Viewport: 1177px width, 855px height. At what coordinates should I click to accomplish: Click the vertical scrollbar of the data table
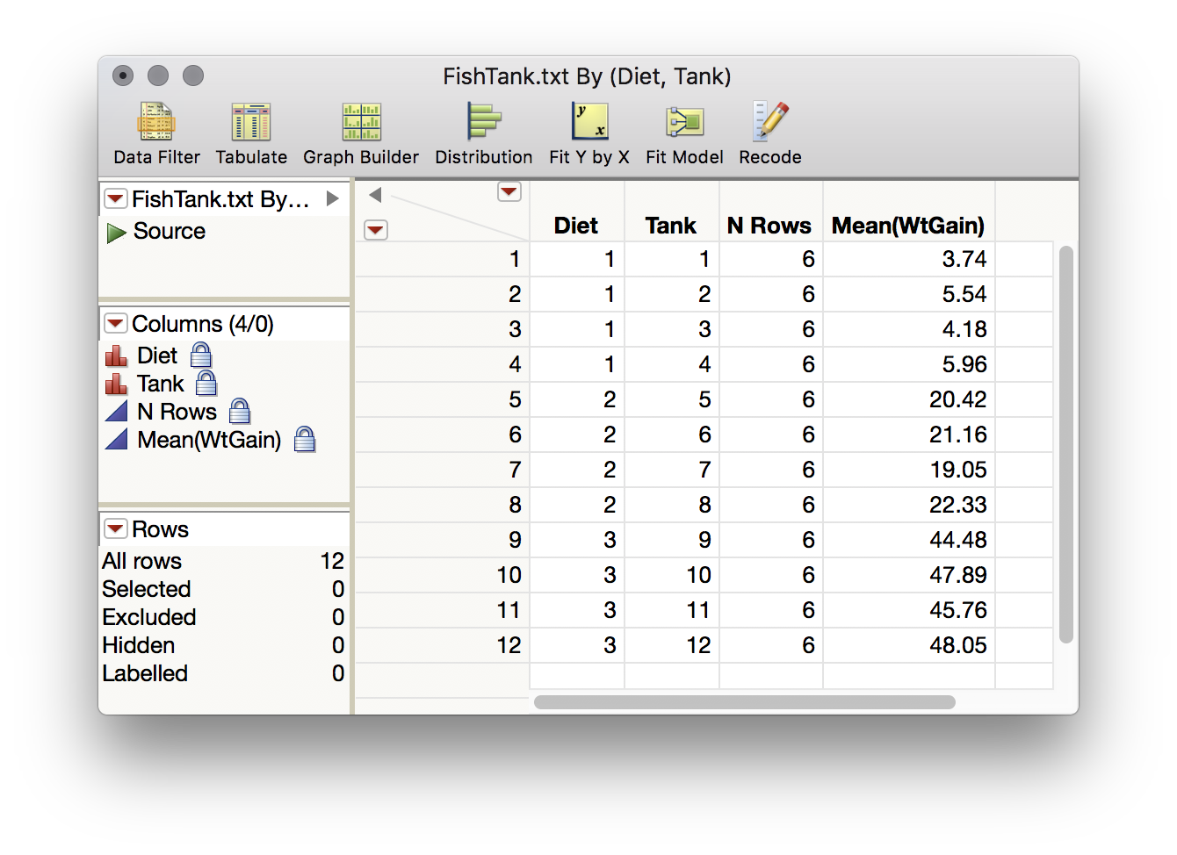pyautogui.click(x=1066, y=444)
